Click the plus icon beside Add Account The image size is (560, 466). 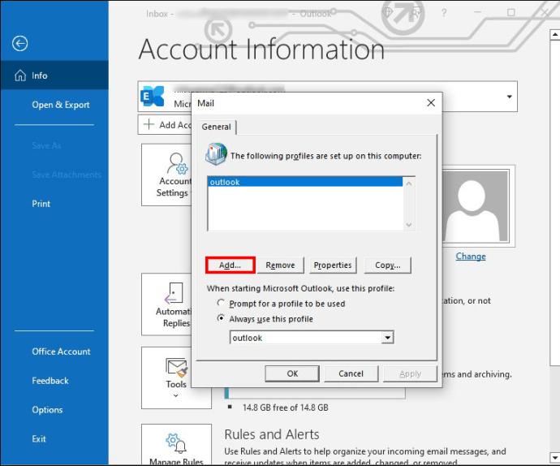pos(149,124)
